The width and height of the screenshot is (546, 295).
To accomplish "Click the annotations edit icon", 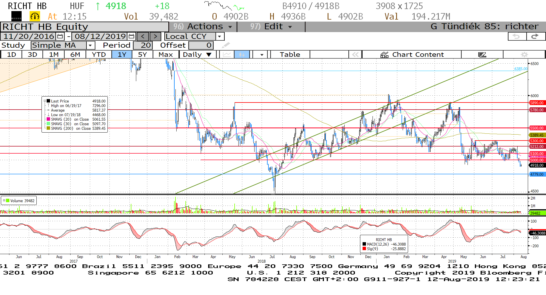I will coord(482,55).
